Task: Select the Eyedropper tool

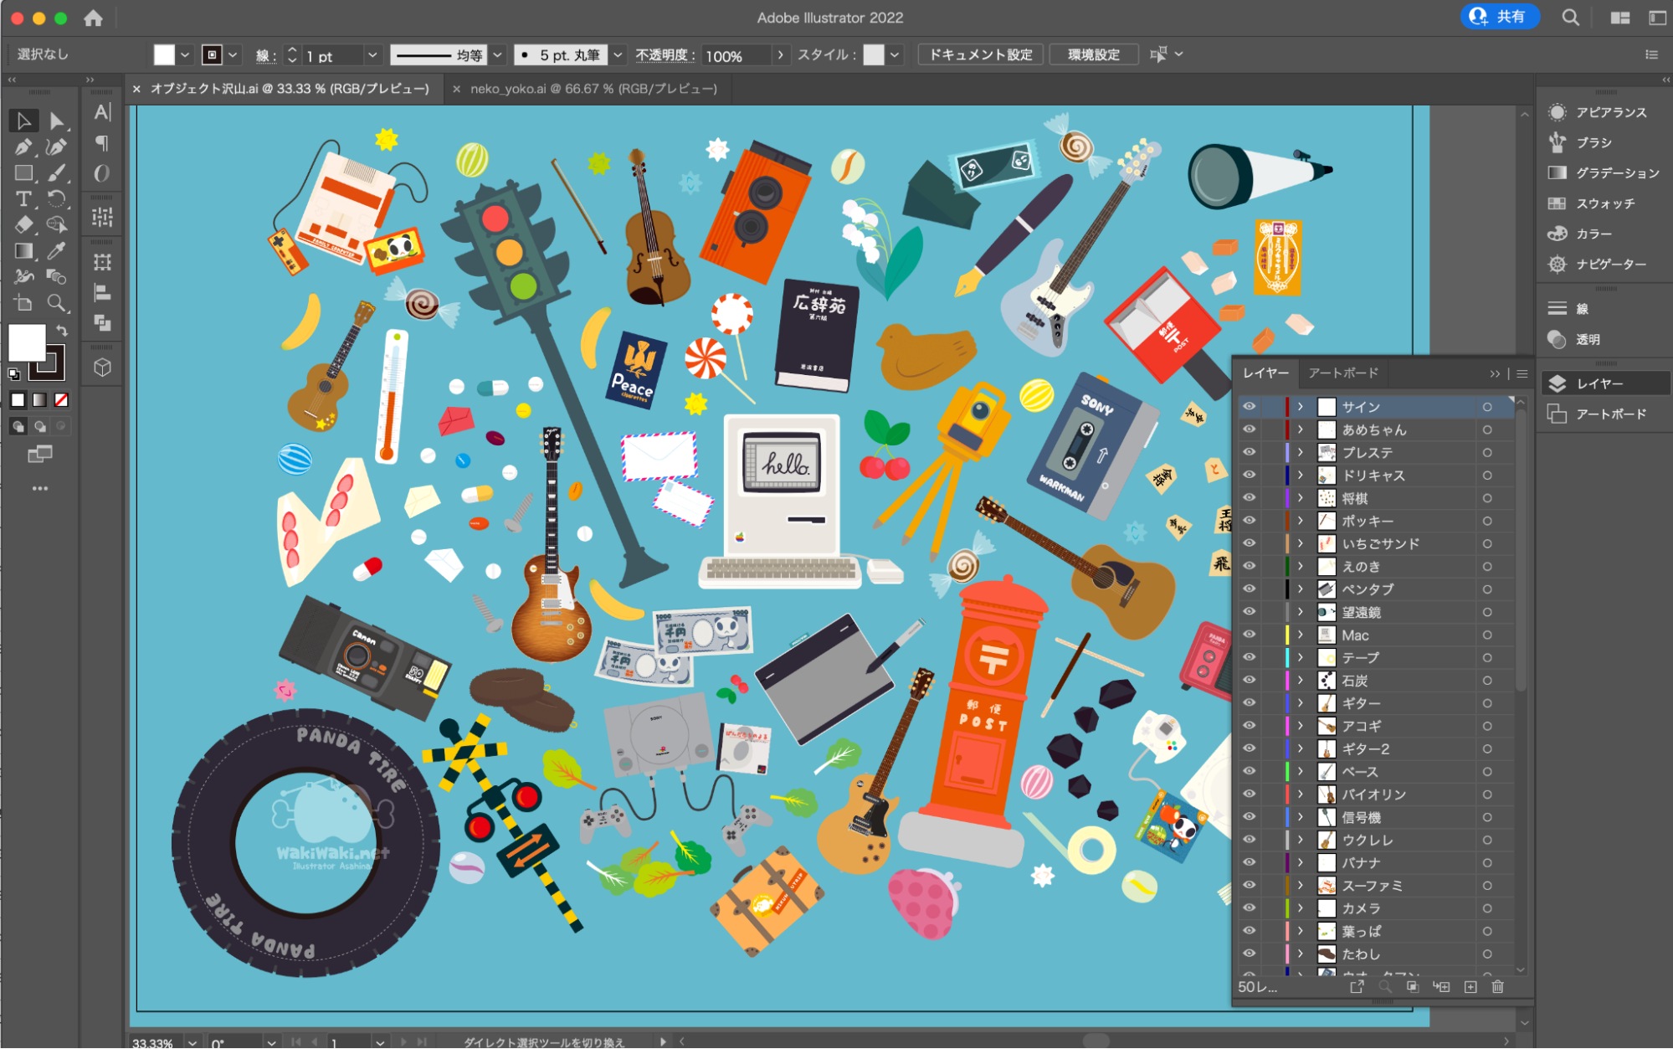Action: click(56, 251)
